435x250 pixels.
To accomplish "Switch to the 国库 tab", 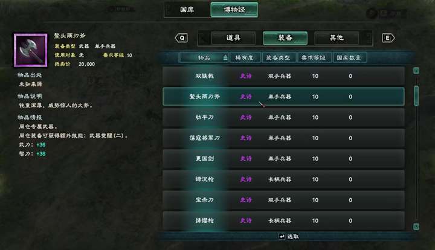I will [187, 10].
